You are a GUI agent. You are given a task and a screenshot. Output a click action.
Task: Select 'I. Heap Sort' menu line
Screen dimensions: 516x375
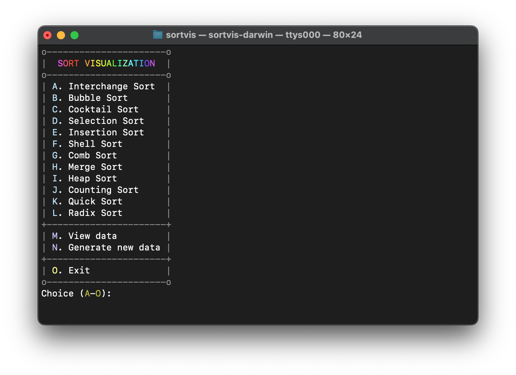[84, 179]
